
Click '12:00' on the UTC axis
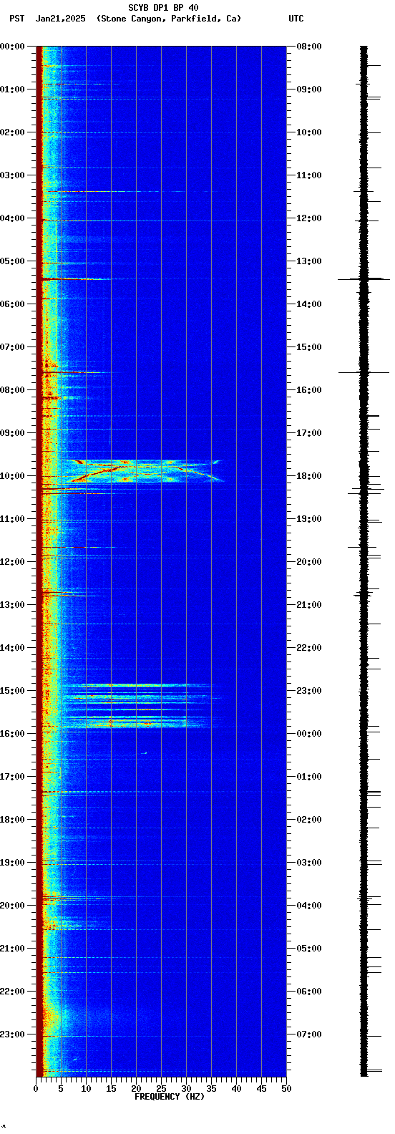[x=309, y=218]
